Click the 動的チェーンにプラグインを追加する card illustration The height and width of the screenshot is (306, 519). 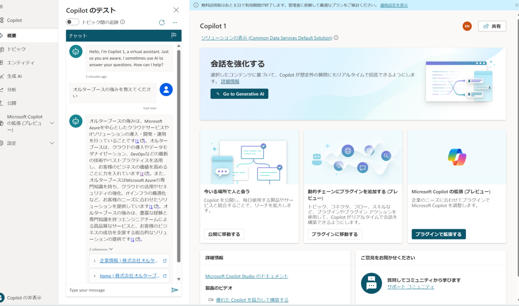click(x=353, y=157)
